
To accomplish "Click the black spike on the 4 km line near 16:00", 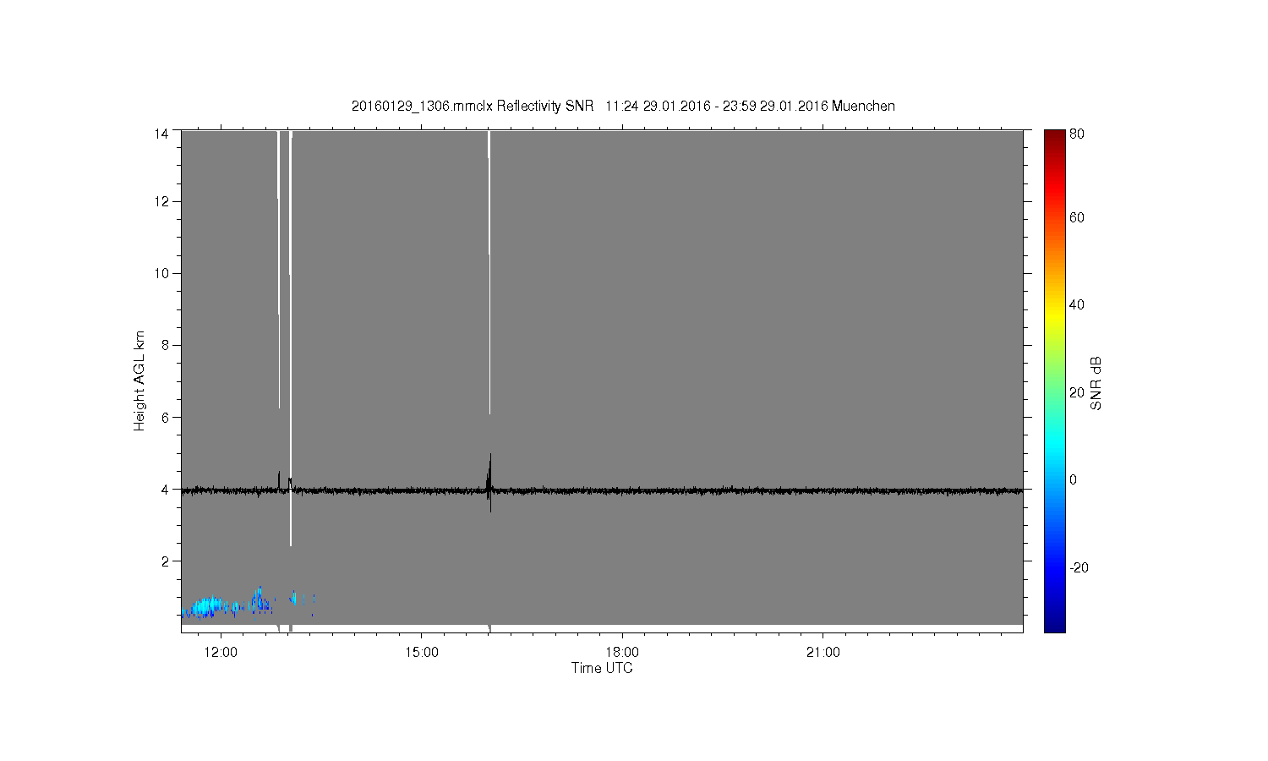I will click(x=489, y=482).
